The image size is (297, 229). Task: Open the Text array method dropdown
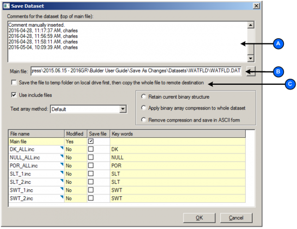[122, 109]
